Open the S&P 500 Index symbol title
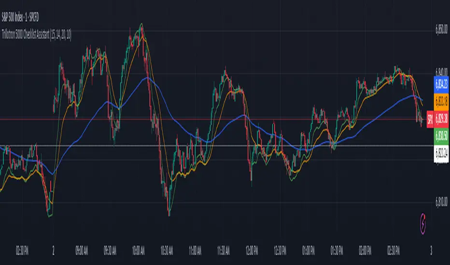This screenshot has width=450, height=265. click(x=20, y=18)
